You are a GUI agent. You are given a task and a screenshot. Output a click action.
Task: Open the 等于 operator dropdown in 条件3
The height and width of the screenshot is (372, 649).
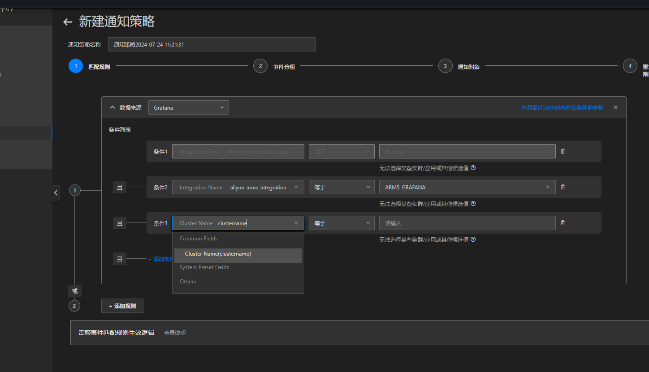click(x=342, y=223)
